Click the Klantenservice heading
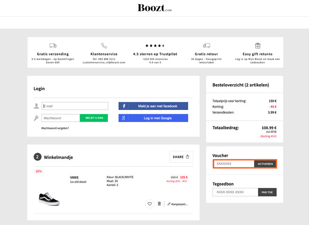Viewport: 309px width, 225px height. [104, 54]
